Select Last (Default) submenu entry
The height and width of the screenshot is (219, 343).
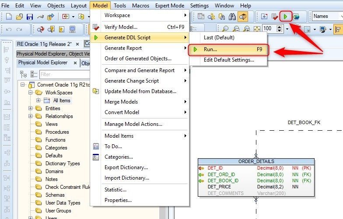[228, 38]
